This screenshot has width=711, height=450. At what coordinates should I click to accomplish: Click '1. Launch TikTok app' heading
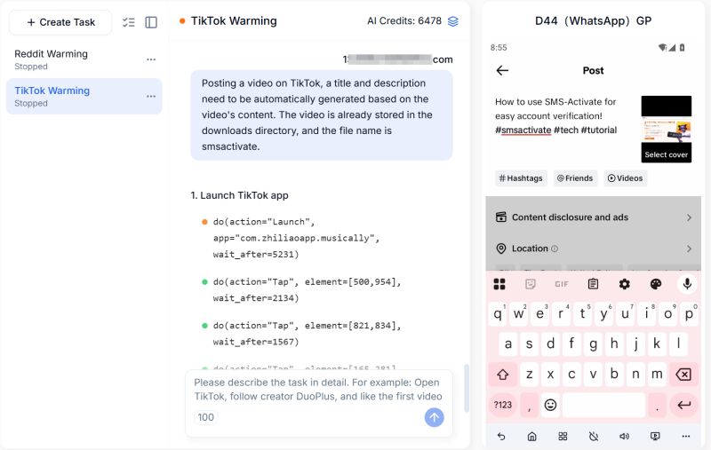(x=239, y=195)
